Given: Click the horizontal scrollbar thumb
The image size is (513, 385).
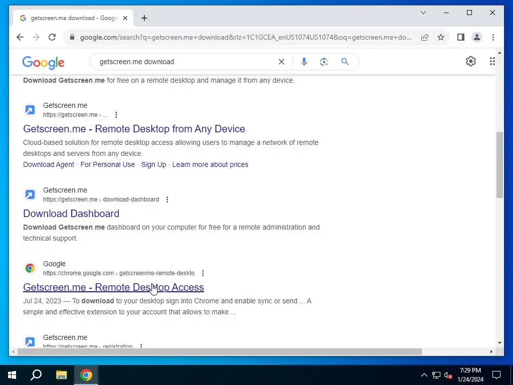Looking at the screenshot, I should pos(219,351).
